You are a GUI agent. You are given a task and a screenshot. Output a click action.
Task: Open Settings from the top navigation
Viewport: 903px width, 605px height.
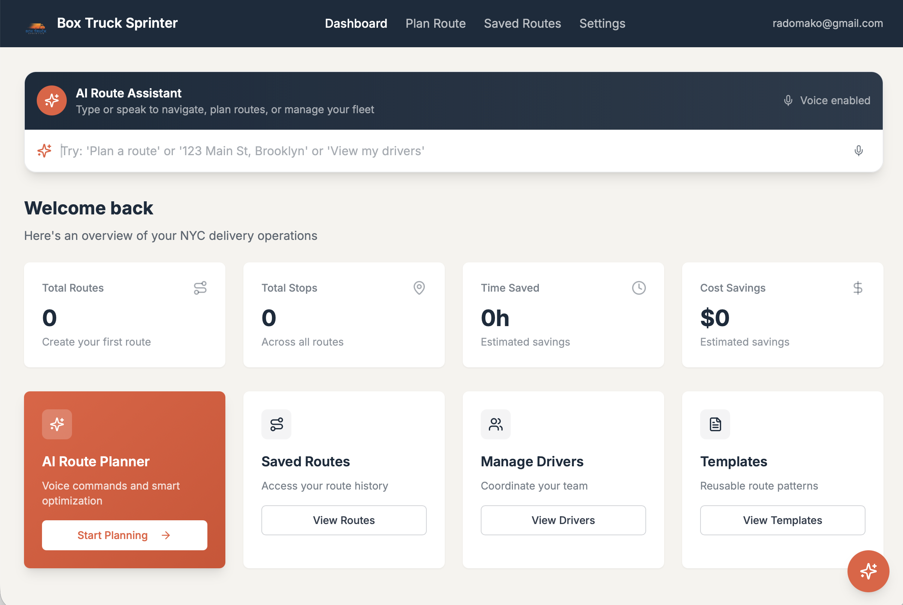602,24
